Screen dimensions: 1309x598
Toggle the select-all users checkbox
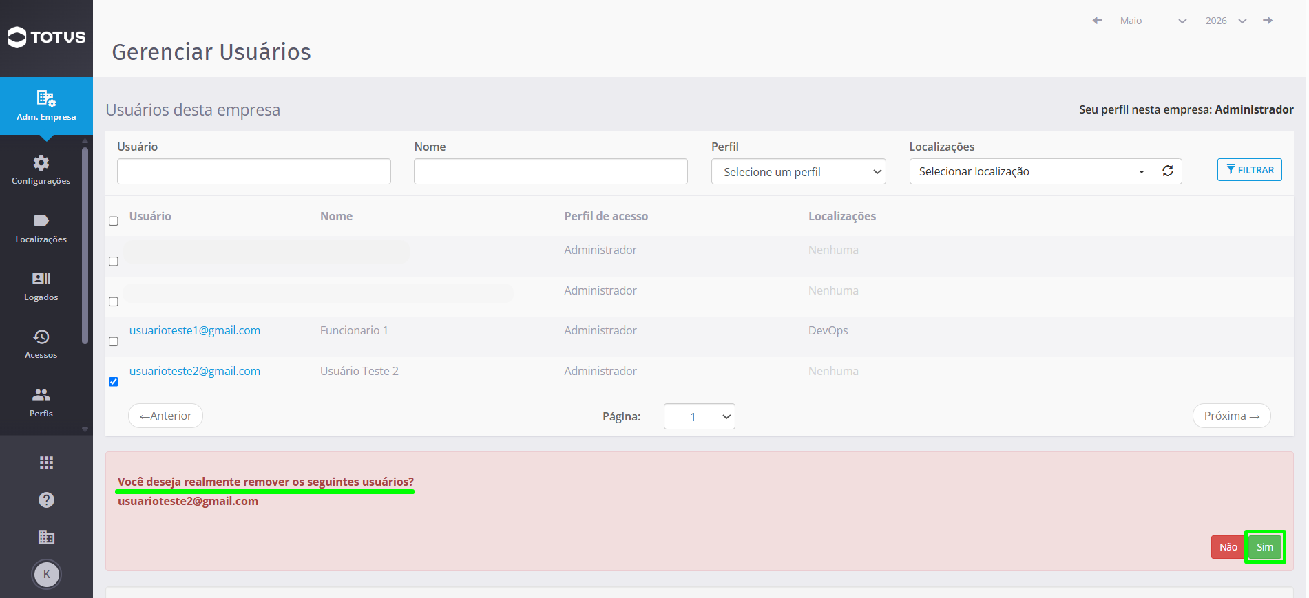[114, 221]
